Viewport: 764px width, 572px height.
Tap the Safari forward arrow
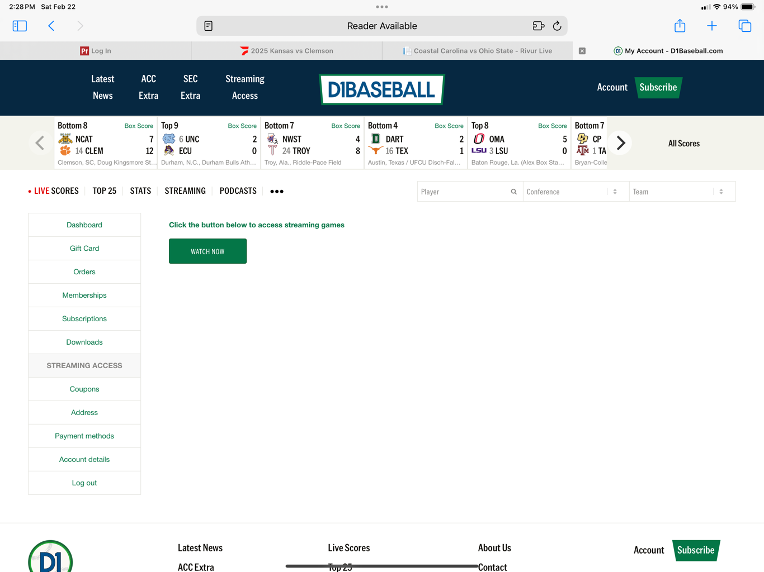click(80, 26)
